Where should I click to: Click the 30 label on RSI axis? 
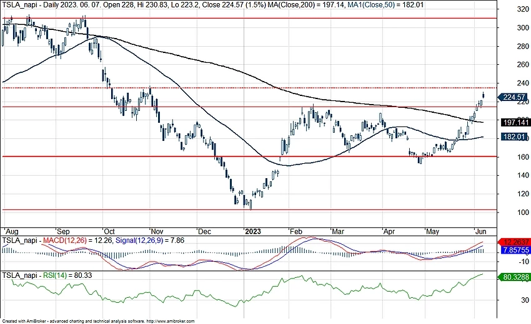tap(525, 300)
